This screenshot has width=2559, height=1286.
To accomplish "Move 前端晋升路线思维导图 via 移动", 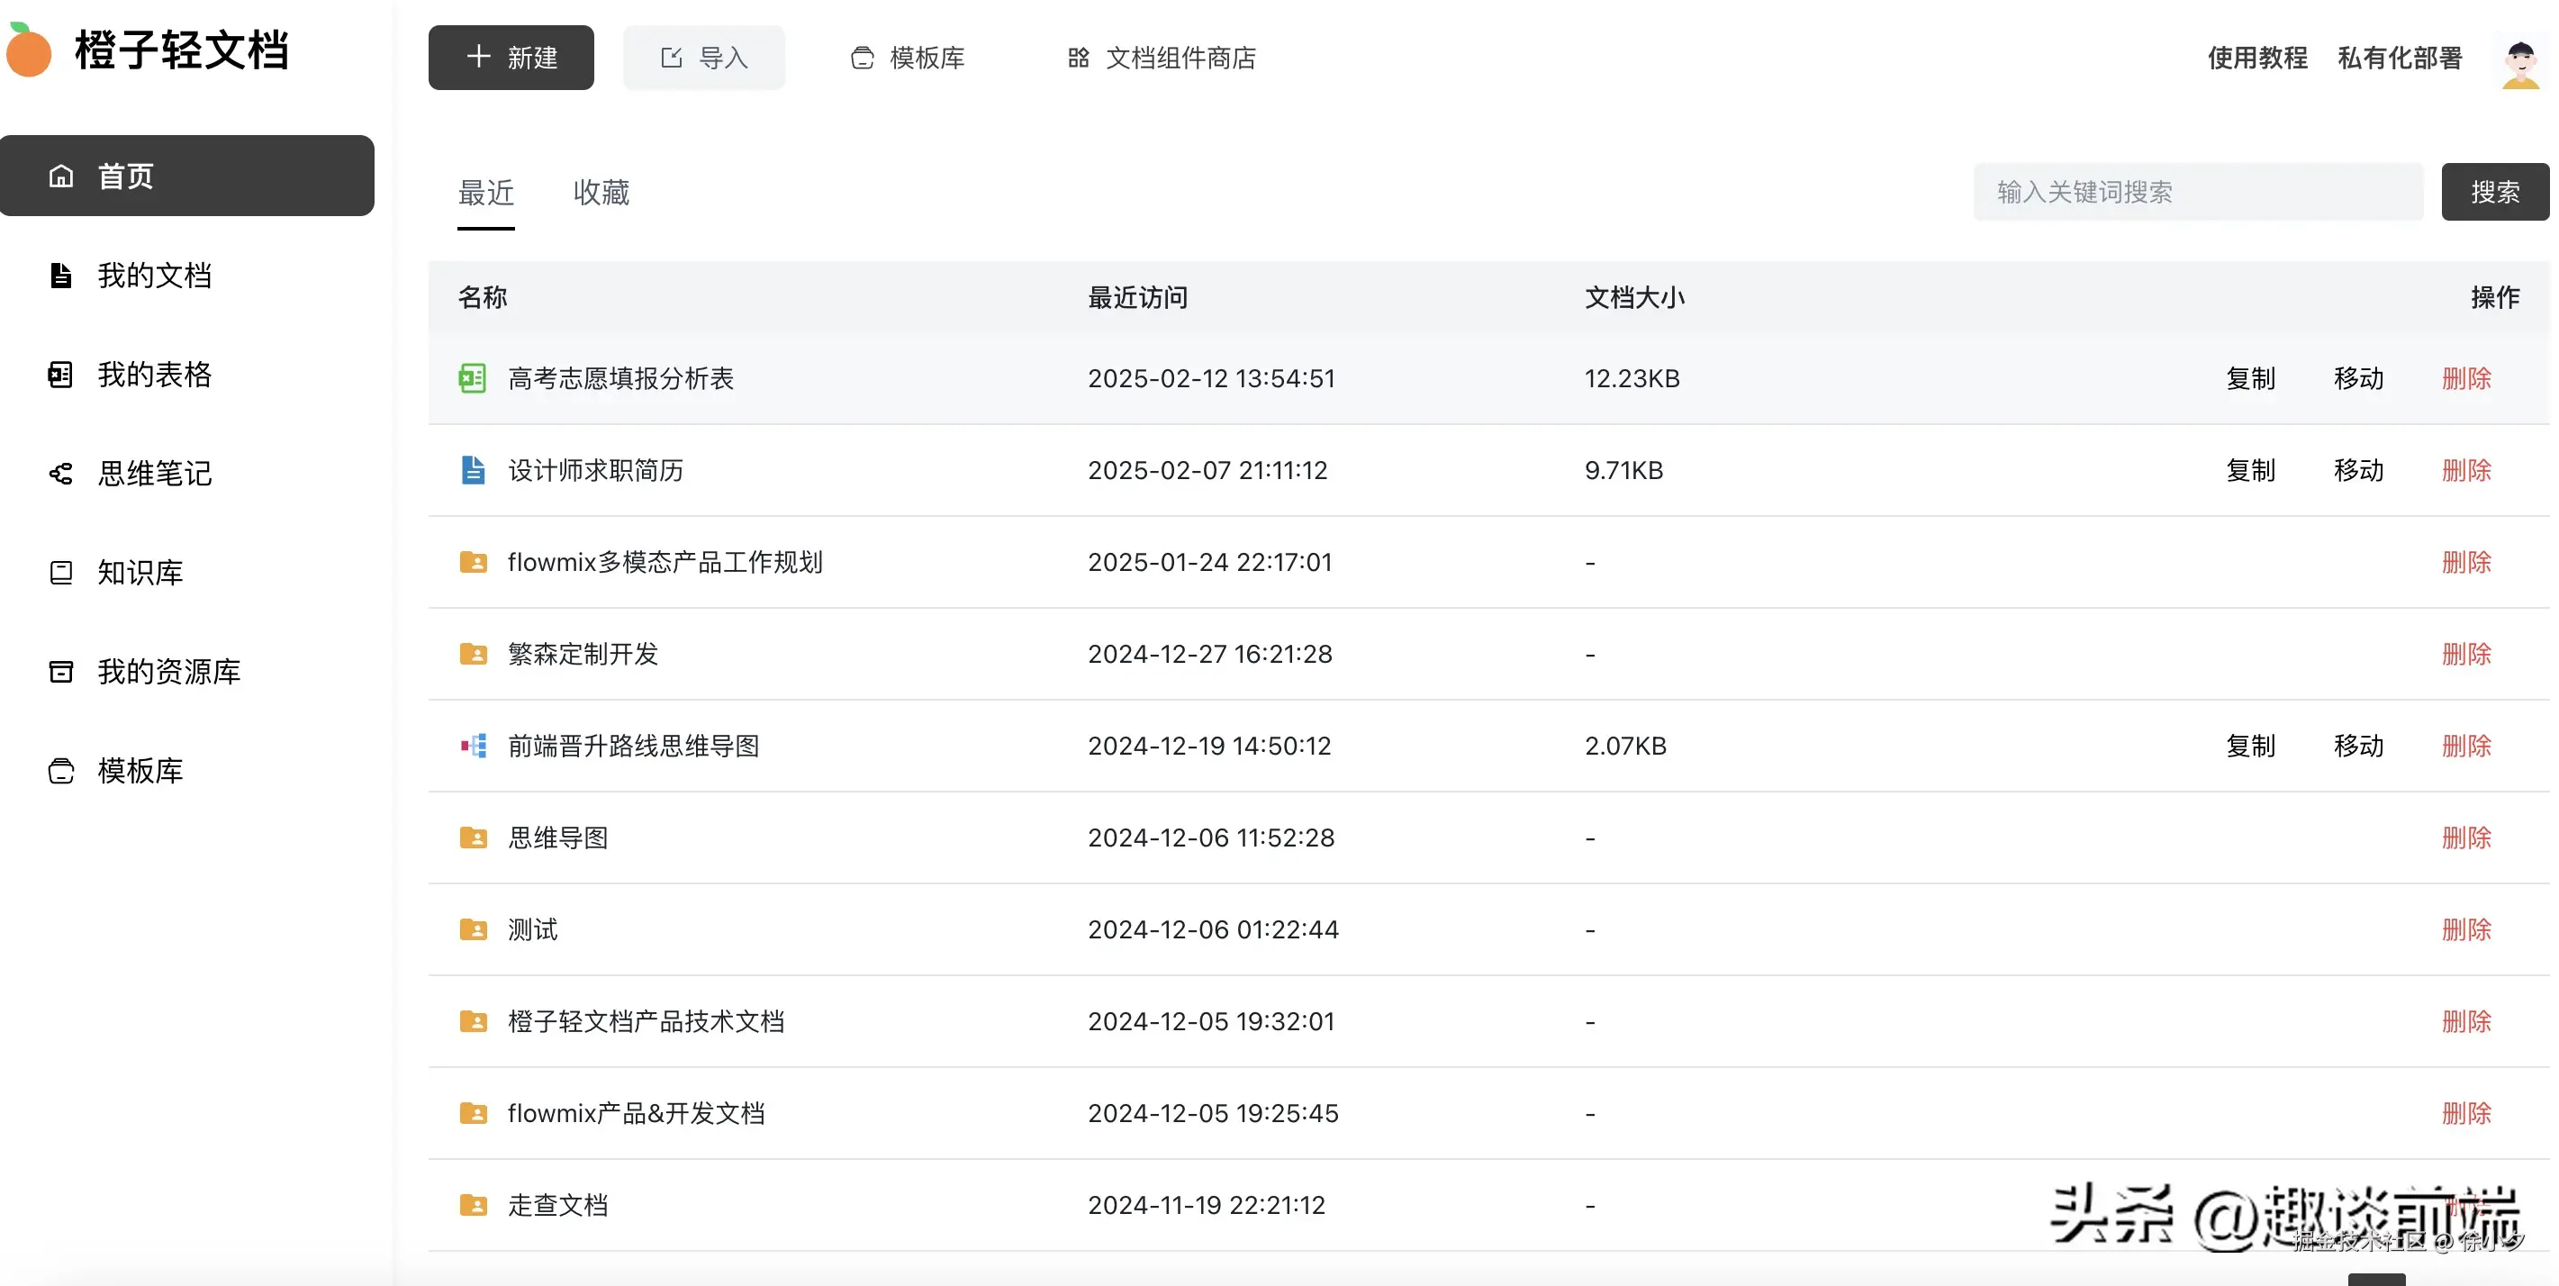I will (x=2358, y=746).
